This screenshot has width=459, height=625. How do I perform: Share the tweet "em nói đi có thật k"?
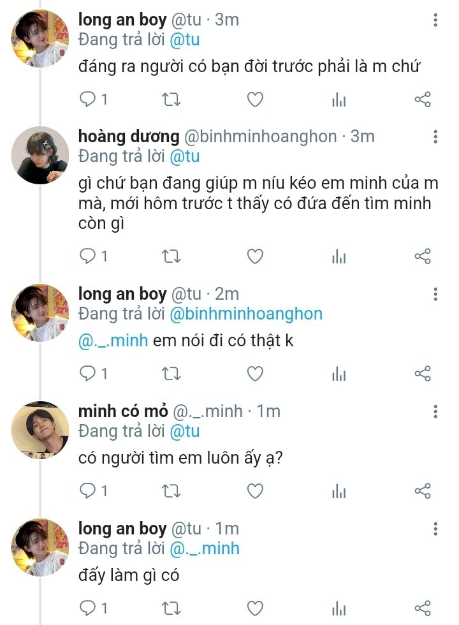point(423,374)
